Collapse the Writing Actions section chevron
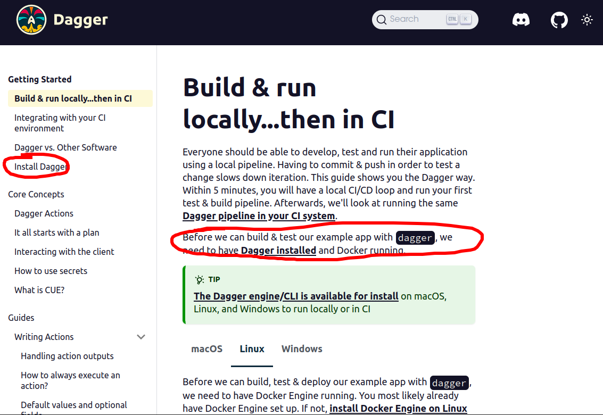603x415 pixels. pos(141,337)
